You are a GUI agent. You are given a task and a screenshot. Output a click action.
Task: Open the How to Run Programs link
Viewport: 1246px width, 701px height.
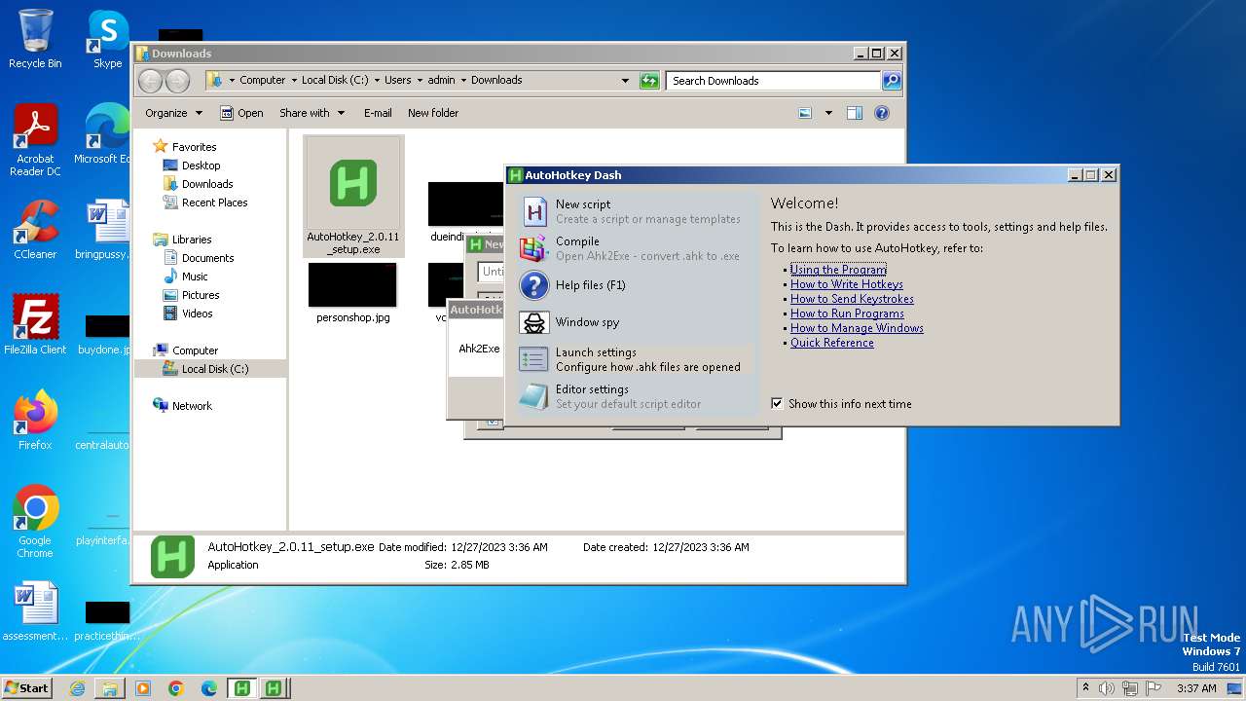click(847, 314)
